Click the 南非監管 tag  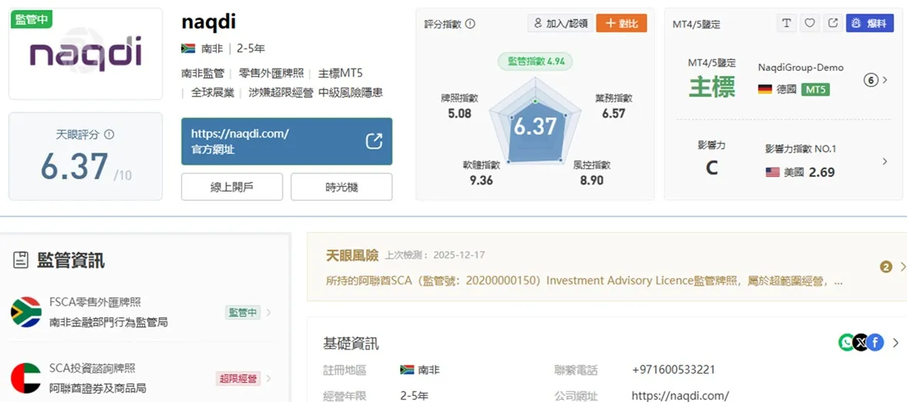(x=202, y=73)
